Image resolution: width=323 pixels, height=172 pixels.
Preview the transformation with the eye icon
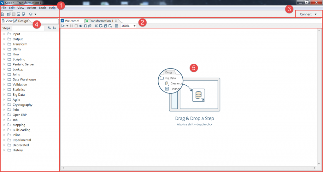81,26
